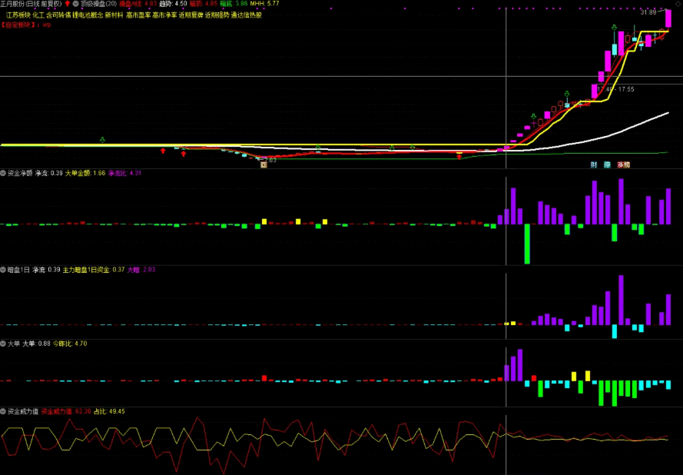Click the 今昨比: 4.70 readout

(x=70, y=344)
